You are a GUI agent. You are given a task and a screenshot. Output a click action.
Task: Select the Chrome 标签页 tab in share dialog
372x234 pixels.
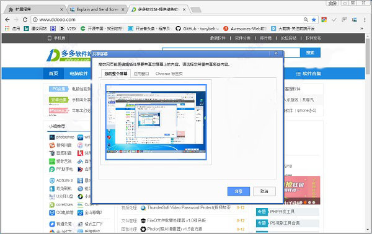(169, 74)
